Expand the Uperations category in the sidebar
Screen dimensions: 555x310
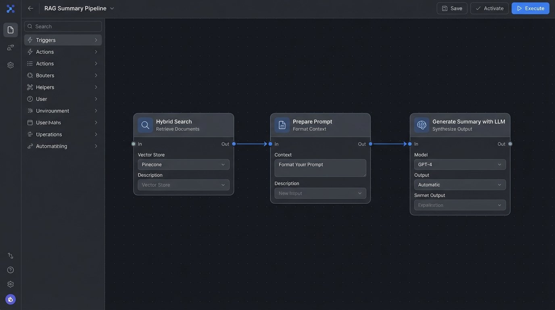(49, 134)
